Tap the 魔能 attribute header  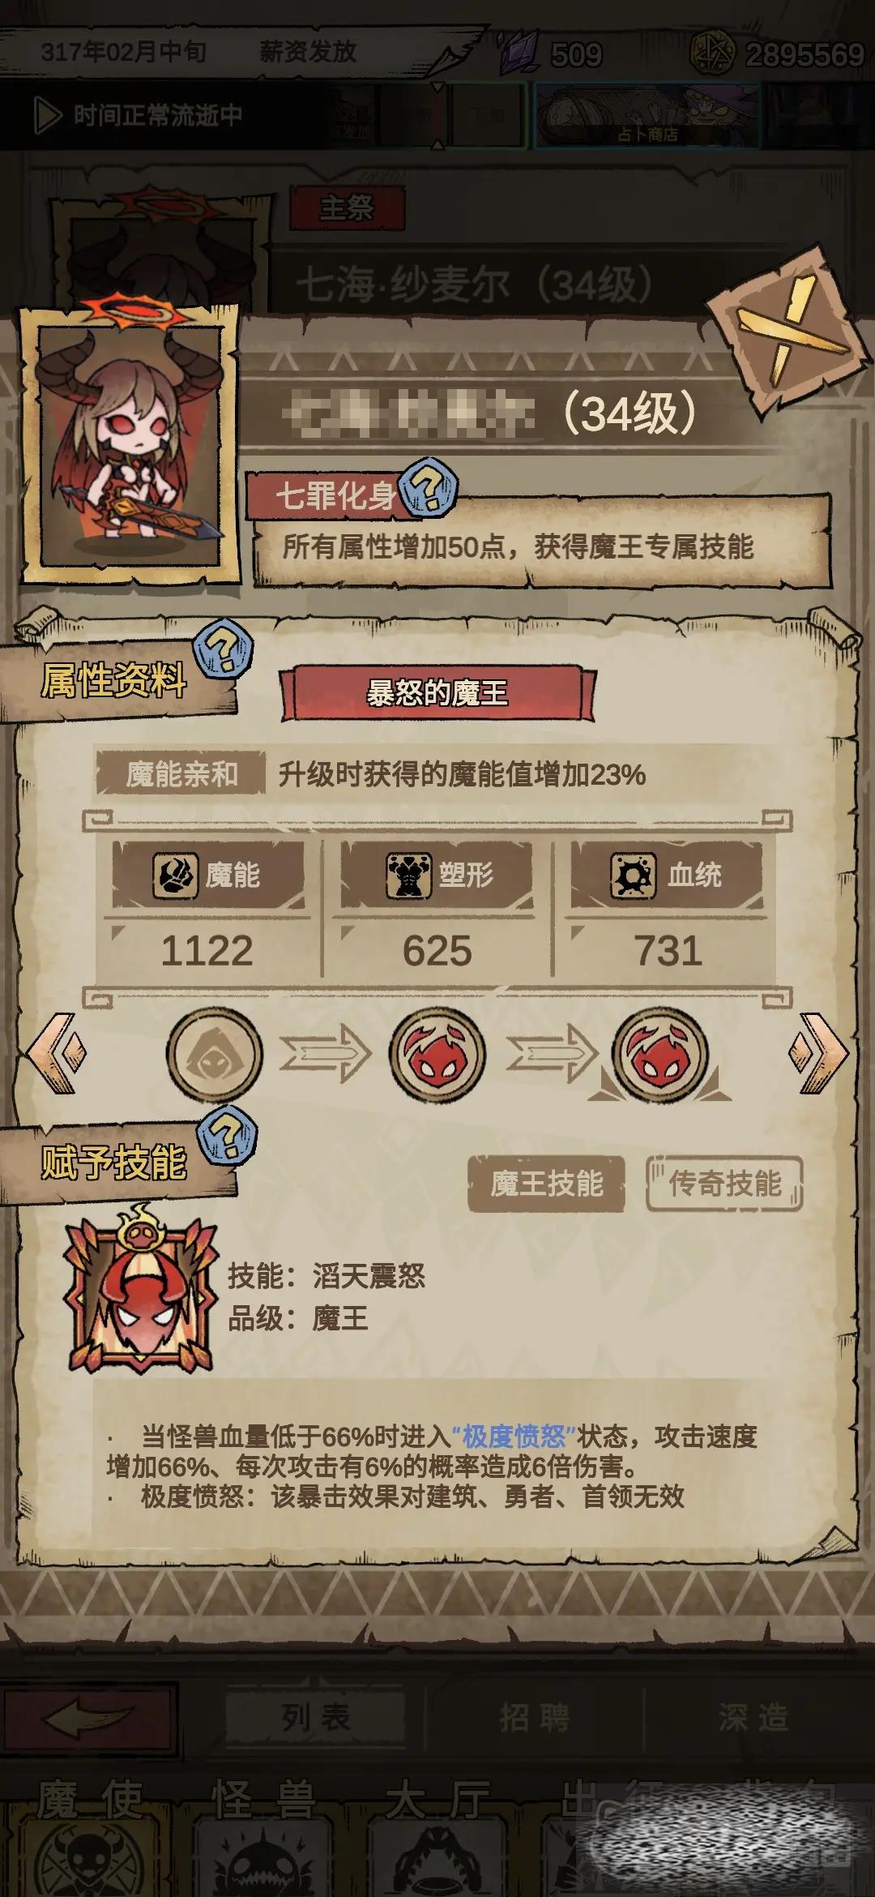(x=208, y=875)
